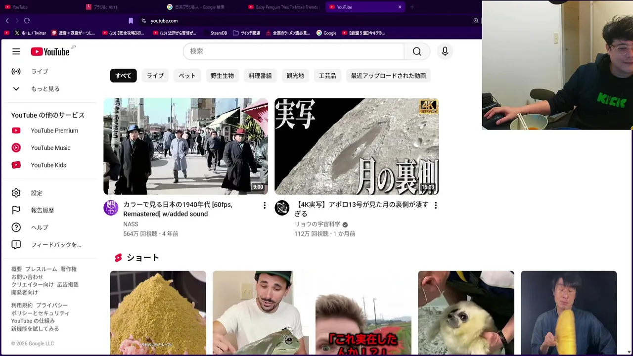Start voice search with microphone icon
The width and height of the screenshot is (633, 356).
[445, 51]
